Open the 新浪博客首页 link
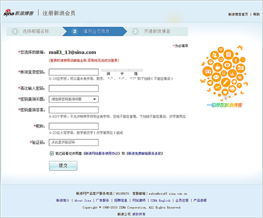Screen dimensions: 263x218 point(238,14)
